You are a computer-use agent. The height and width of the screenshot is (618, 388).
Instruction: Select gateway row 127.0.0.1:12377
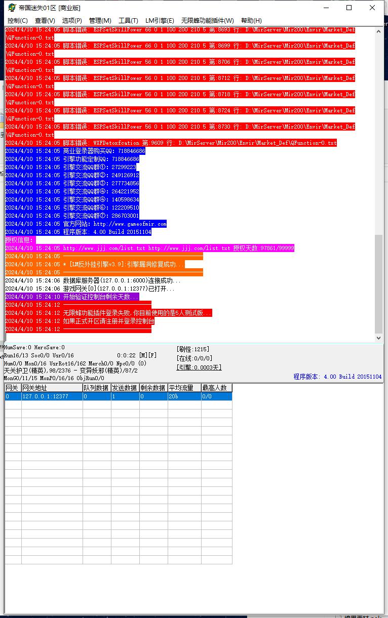tap(119, 396)
